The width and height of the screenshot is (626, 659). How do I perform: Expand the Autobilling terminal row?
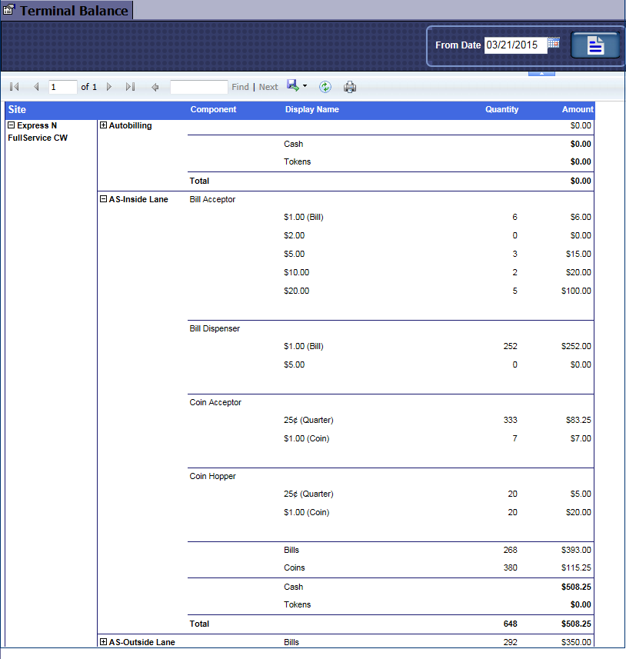pyautogui.click(x=103, y=125)
